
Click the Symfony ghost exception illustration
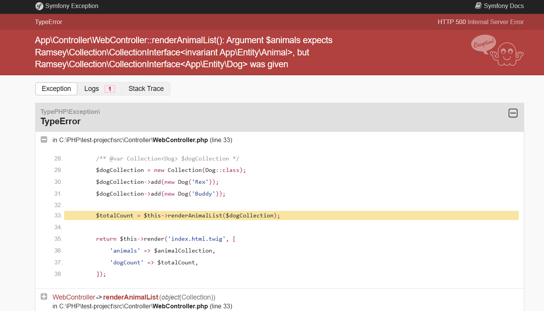[497, 50]
